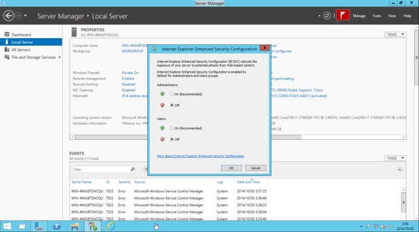This screenshot has width=419, height=232.
Task: Click inside the events Filter field
Action: (x=101, y=170)
